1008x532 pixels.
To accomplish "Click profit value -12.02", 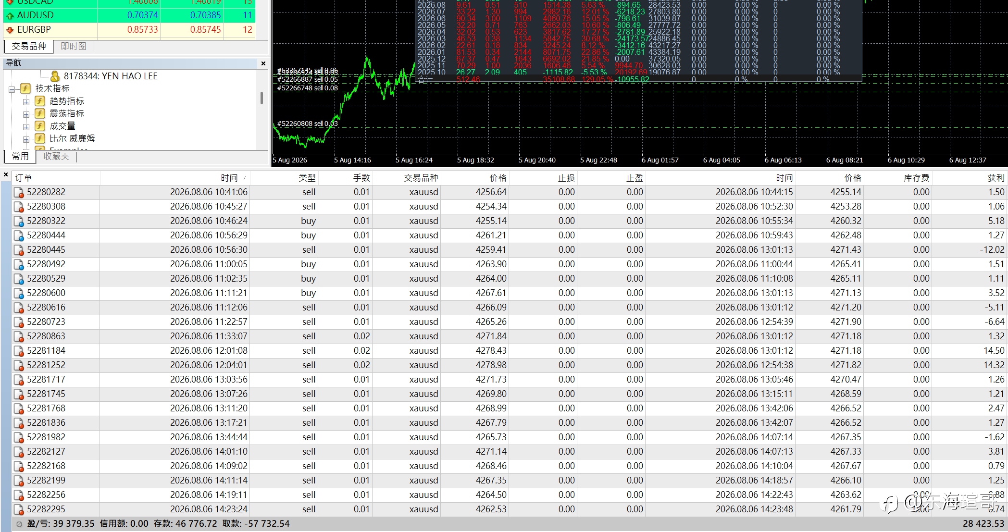I will 992,250.
